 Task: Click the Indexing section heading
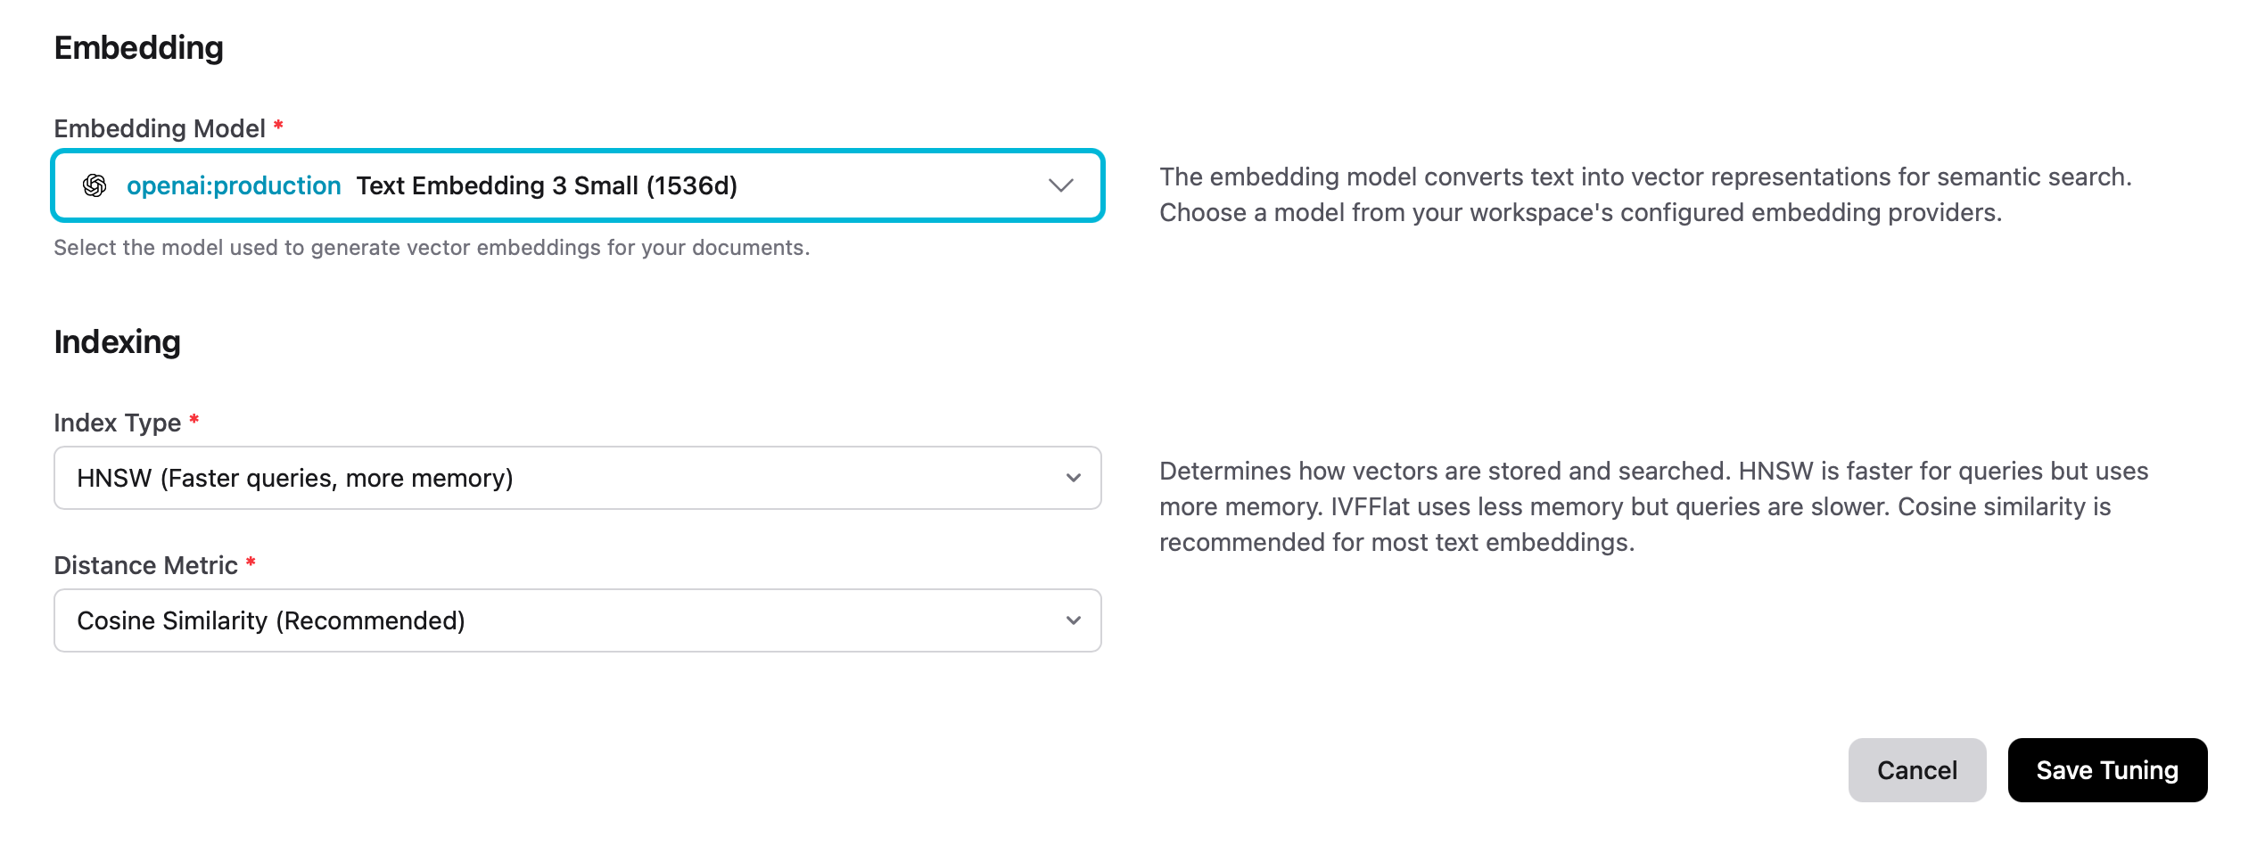(x=117, y=341)
